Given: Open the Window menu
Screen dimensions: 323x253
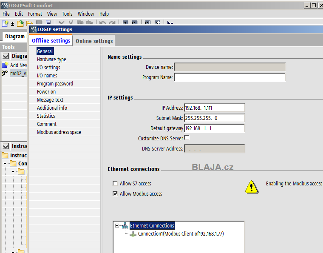Looking at the screenshot, I should click(x=86, y=14).
